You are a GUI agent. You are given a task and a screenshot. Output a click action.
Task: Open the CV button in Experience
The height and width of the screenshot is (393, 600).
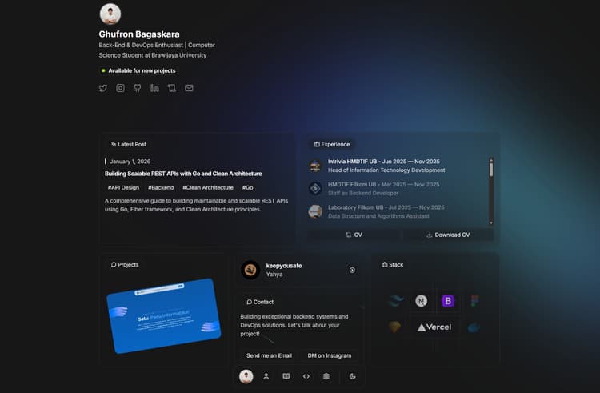(x=354, y=235)
